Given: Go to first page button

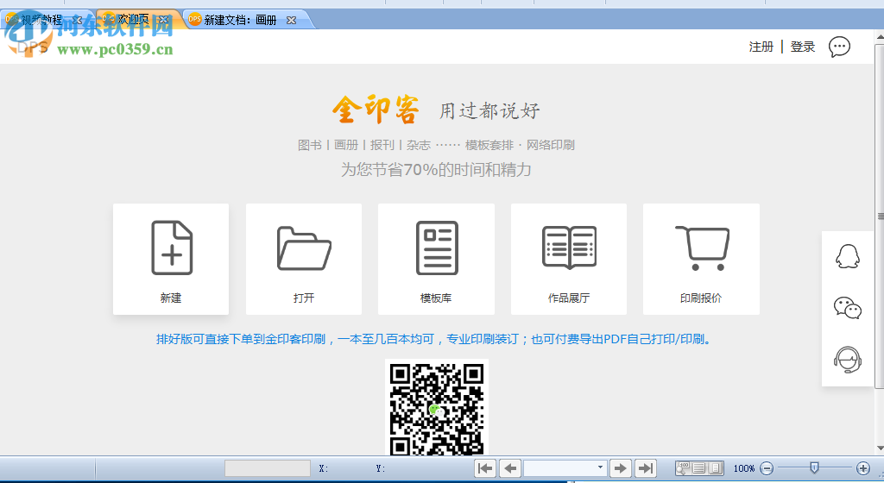Looking at the screenshot, I should click(485, 468).
